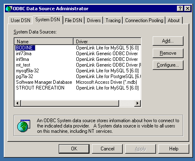Click the question mark help button in title bar
Image resolution: width=195 pixels, height=161 pixels.
pyautogui.click(x=180, y=9)
